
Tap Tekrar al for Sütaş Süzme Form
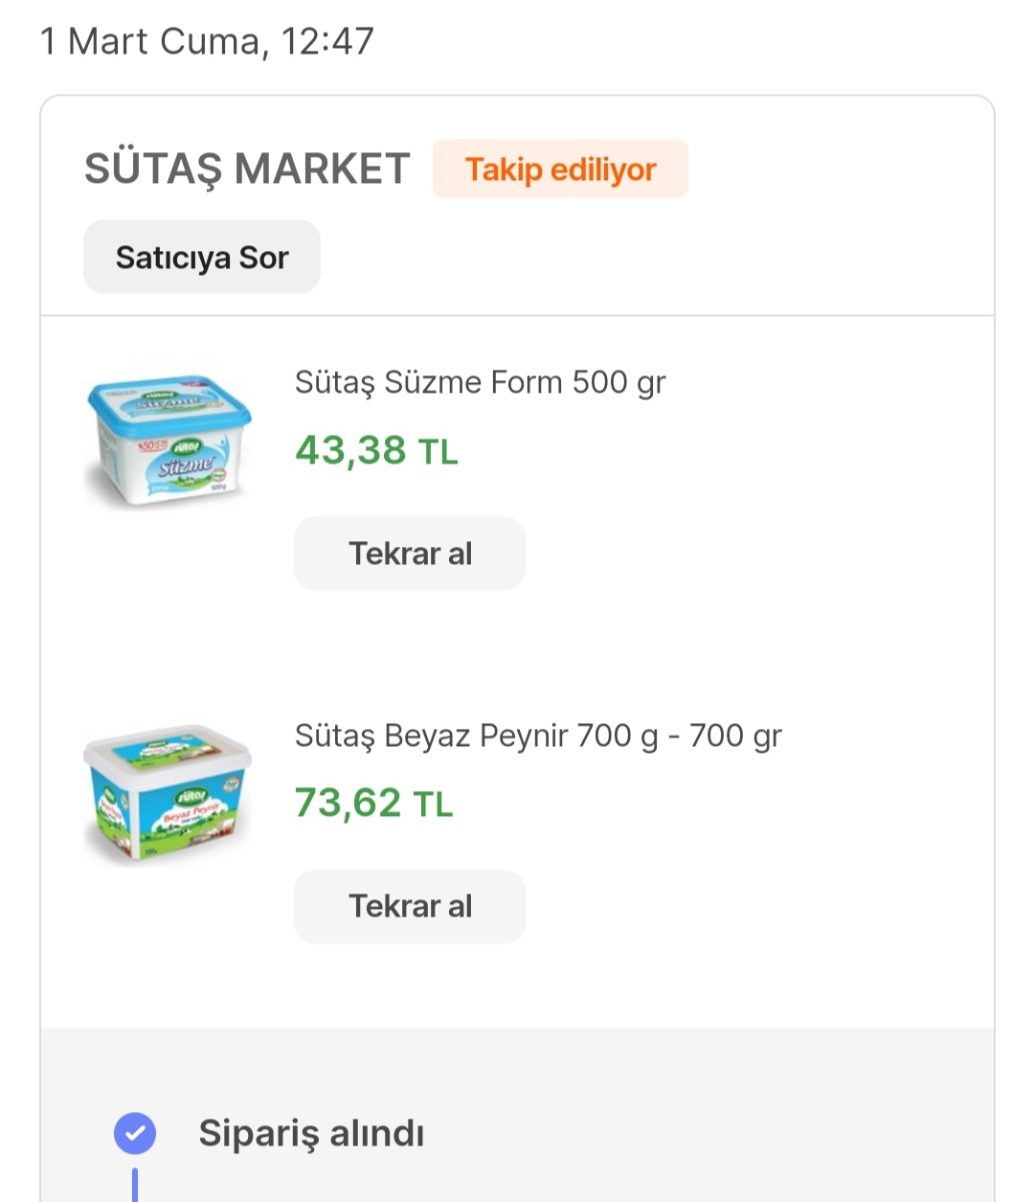(410, 554)
